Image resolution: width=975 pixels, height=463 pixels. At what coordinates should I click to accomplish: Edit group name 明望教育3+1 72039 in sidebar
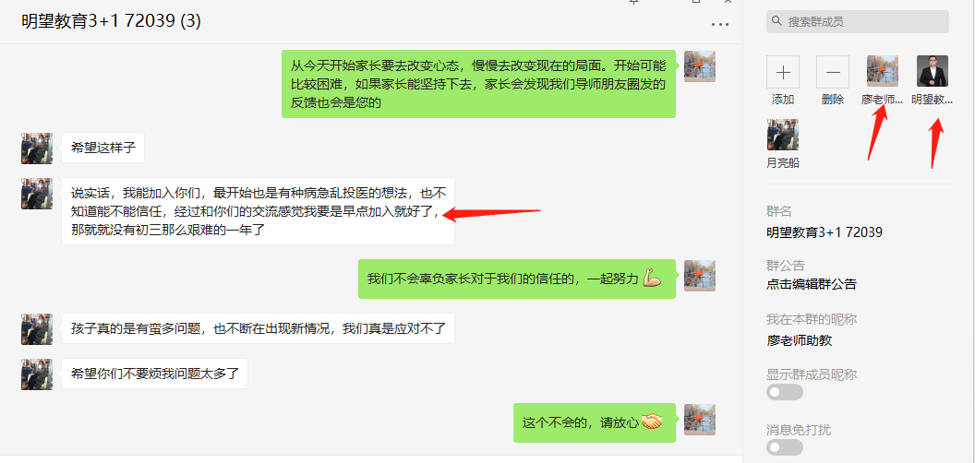(x=825, y=233)
